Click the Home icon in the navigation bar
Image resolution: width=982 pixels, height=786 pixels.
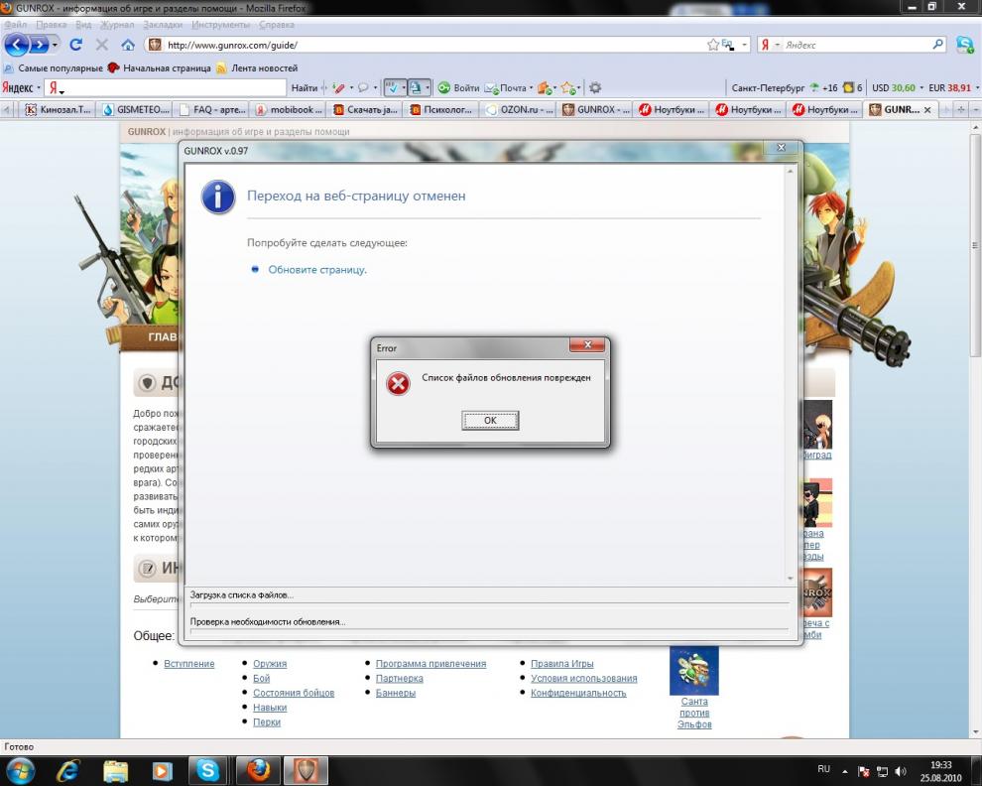127,45
